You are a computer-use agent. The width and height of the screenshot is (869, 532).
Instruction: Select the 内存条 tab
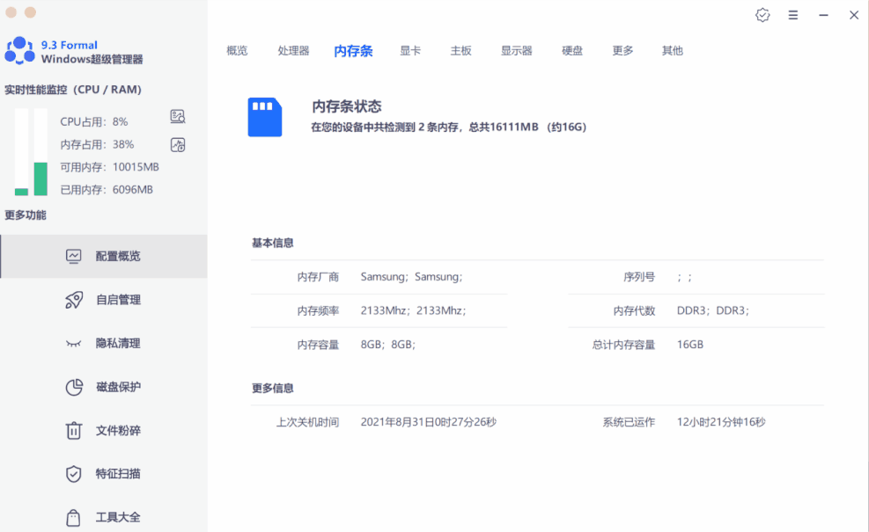click(x=354, y=51)
